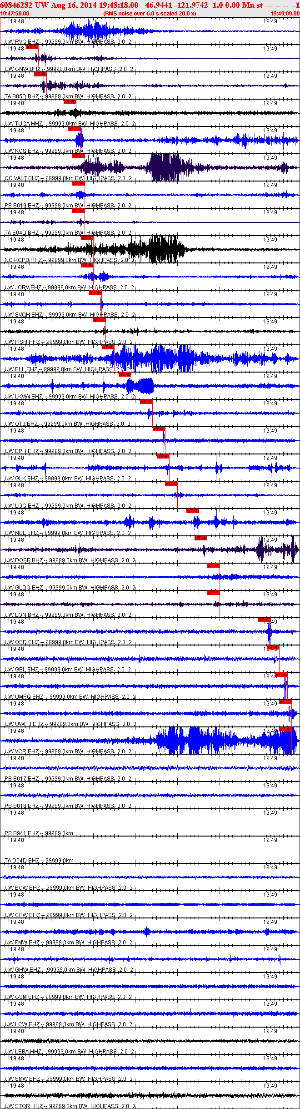
Task: Click the end time 19:49:09.00
Action: click(x=285, y=14)
